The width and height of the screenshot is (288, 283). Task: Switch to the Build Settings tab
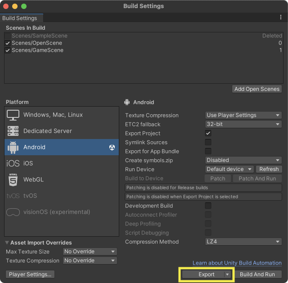pyautogui.click(x=20, y=18)
